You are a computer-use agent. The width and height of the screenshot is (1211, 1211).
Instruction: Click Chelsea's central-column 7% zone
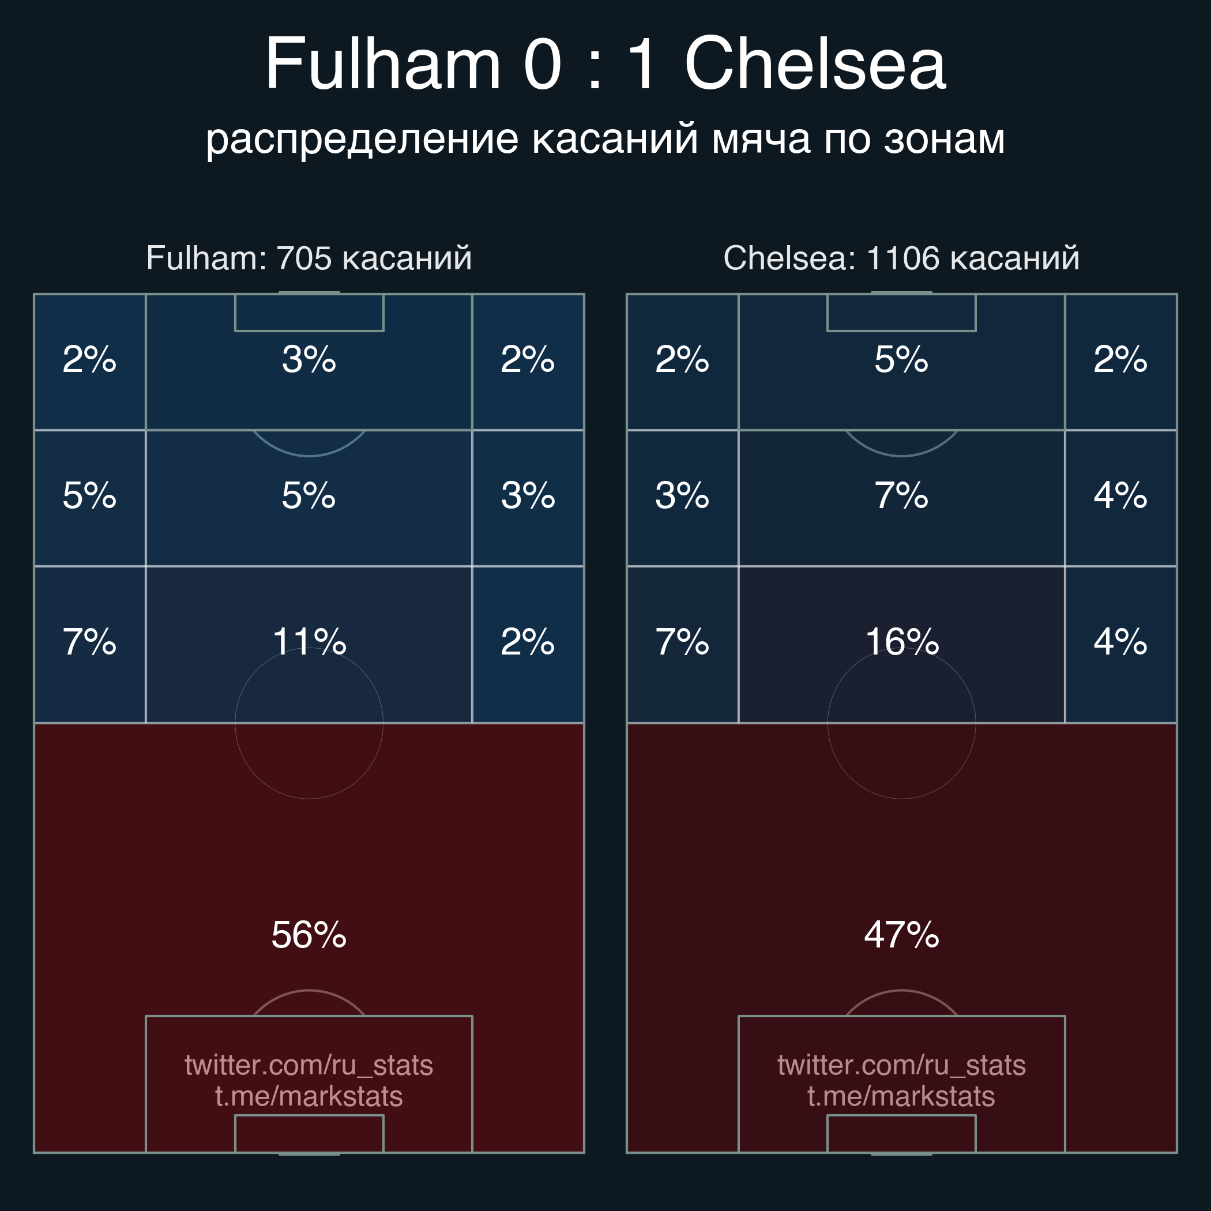tap(901, 495)
